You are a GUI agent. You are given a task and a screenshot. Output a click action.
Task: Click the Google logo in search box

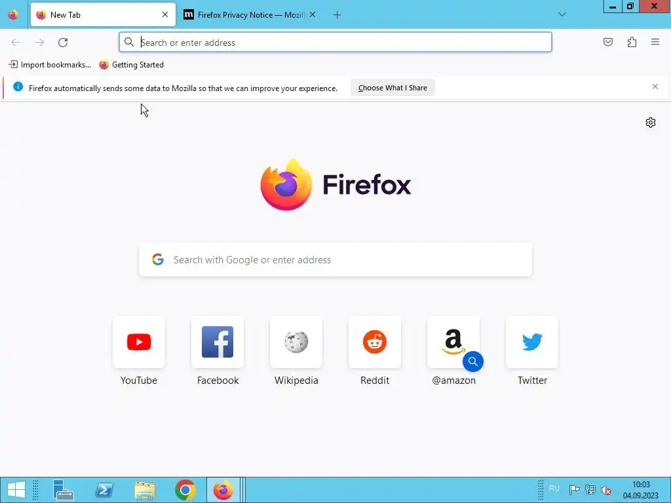[158, 259]
